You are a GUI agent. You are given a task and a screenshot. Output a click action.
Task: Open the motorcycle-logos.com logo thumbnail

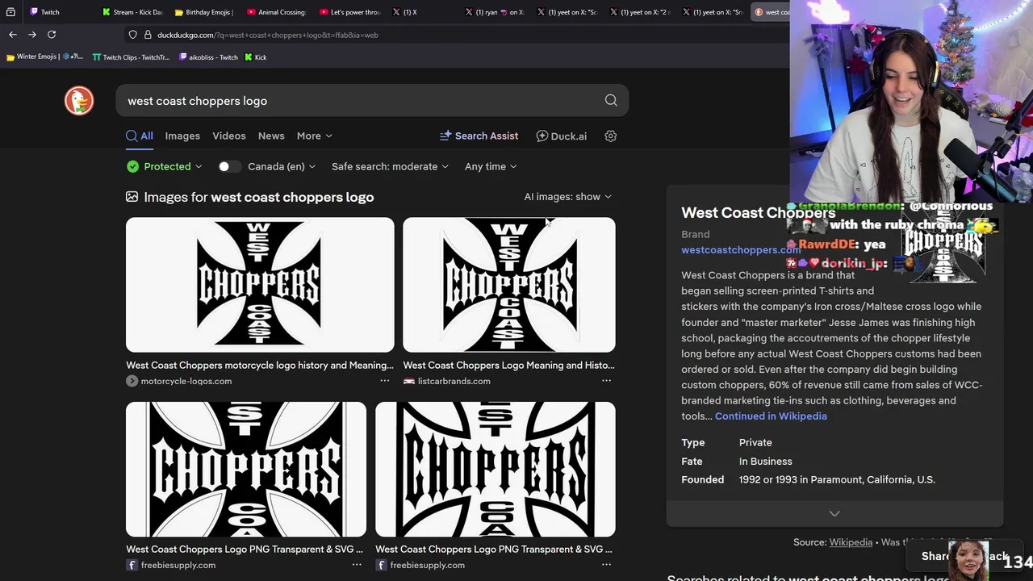tap(260, 285)
